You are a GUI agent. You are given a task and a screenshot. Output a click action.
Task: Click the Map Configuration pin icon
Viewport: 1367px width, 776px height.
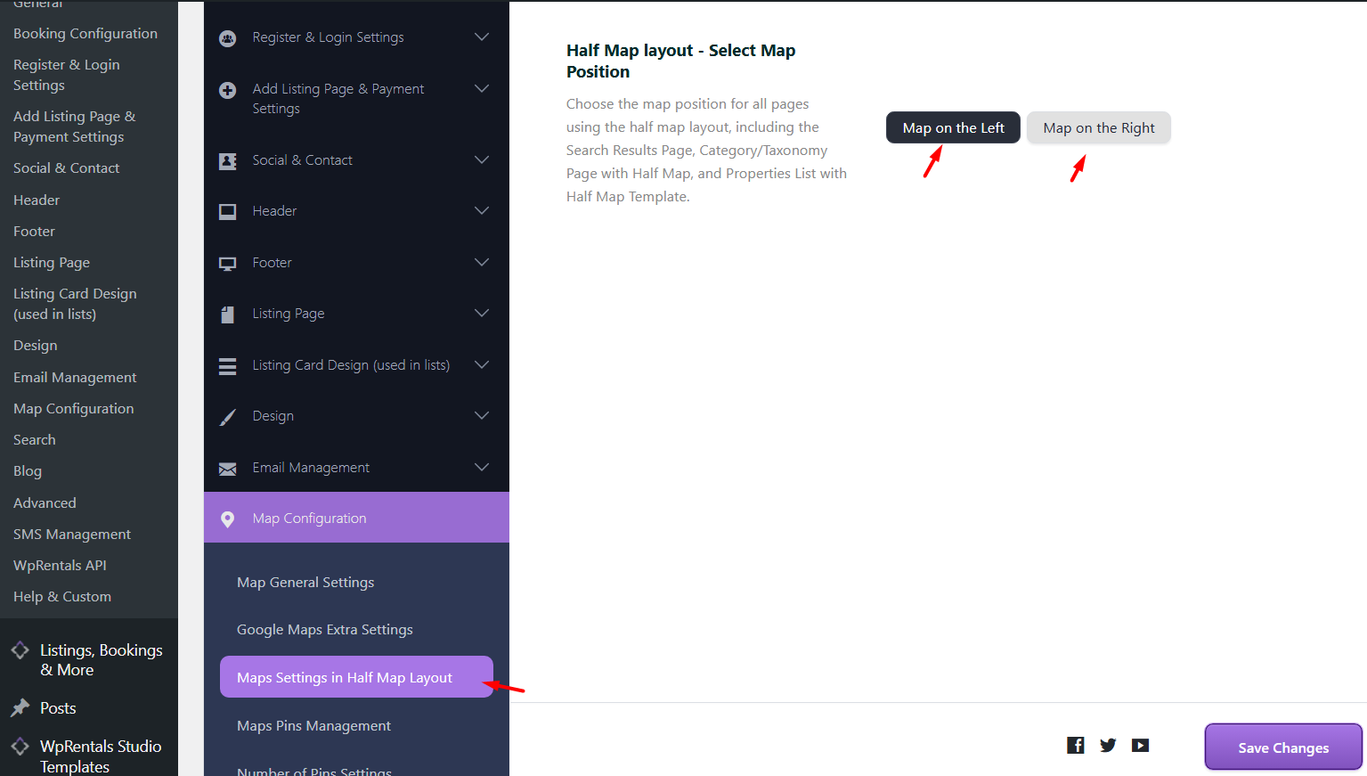[x=228, y=519]
